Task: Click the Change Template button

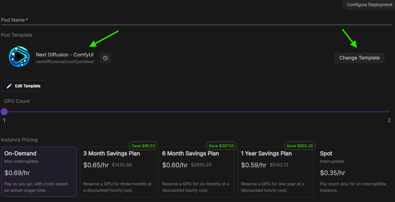Action: (359, 58)
